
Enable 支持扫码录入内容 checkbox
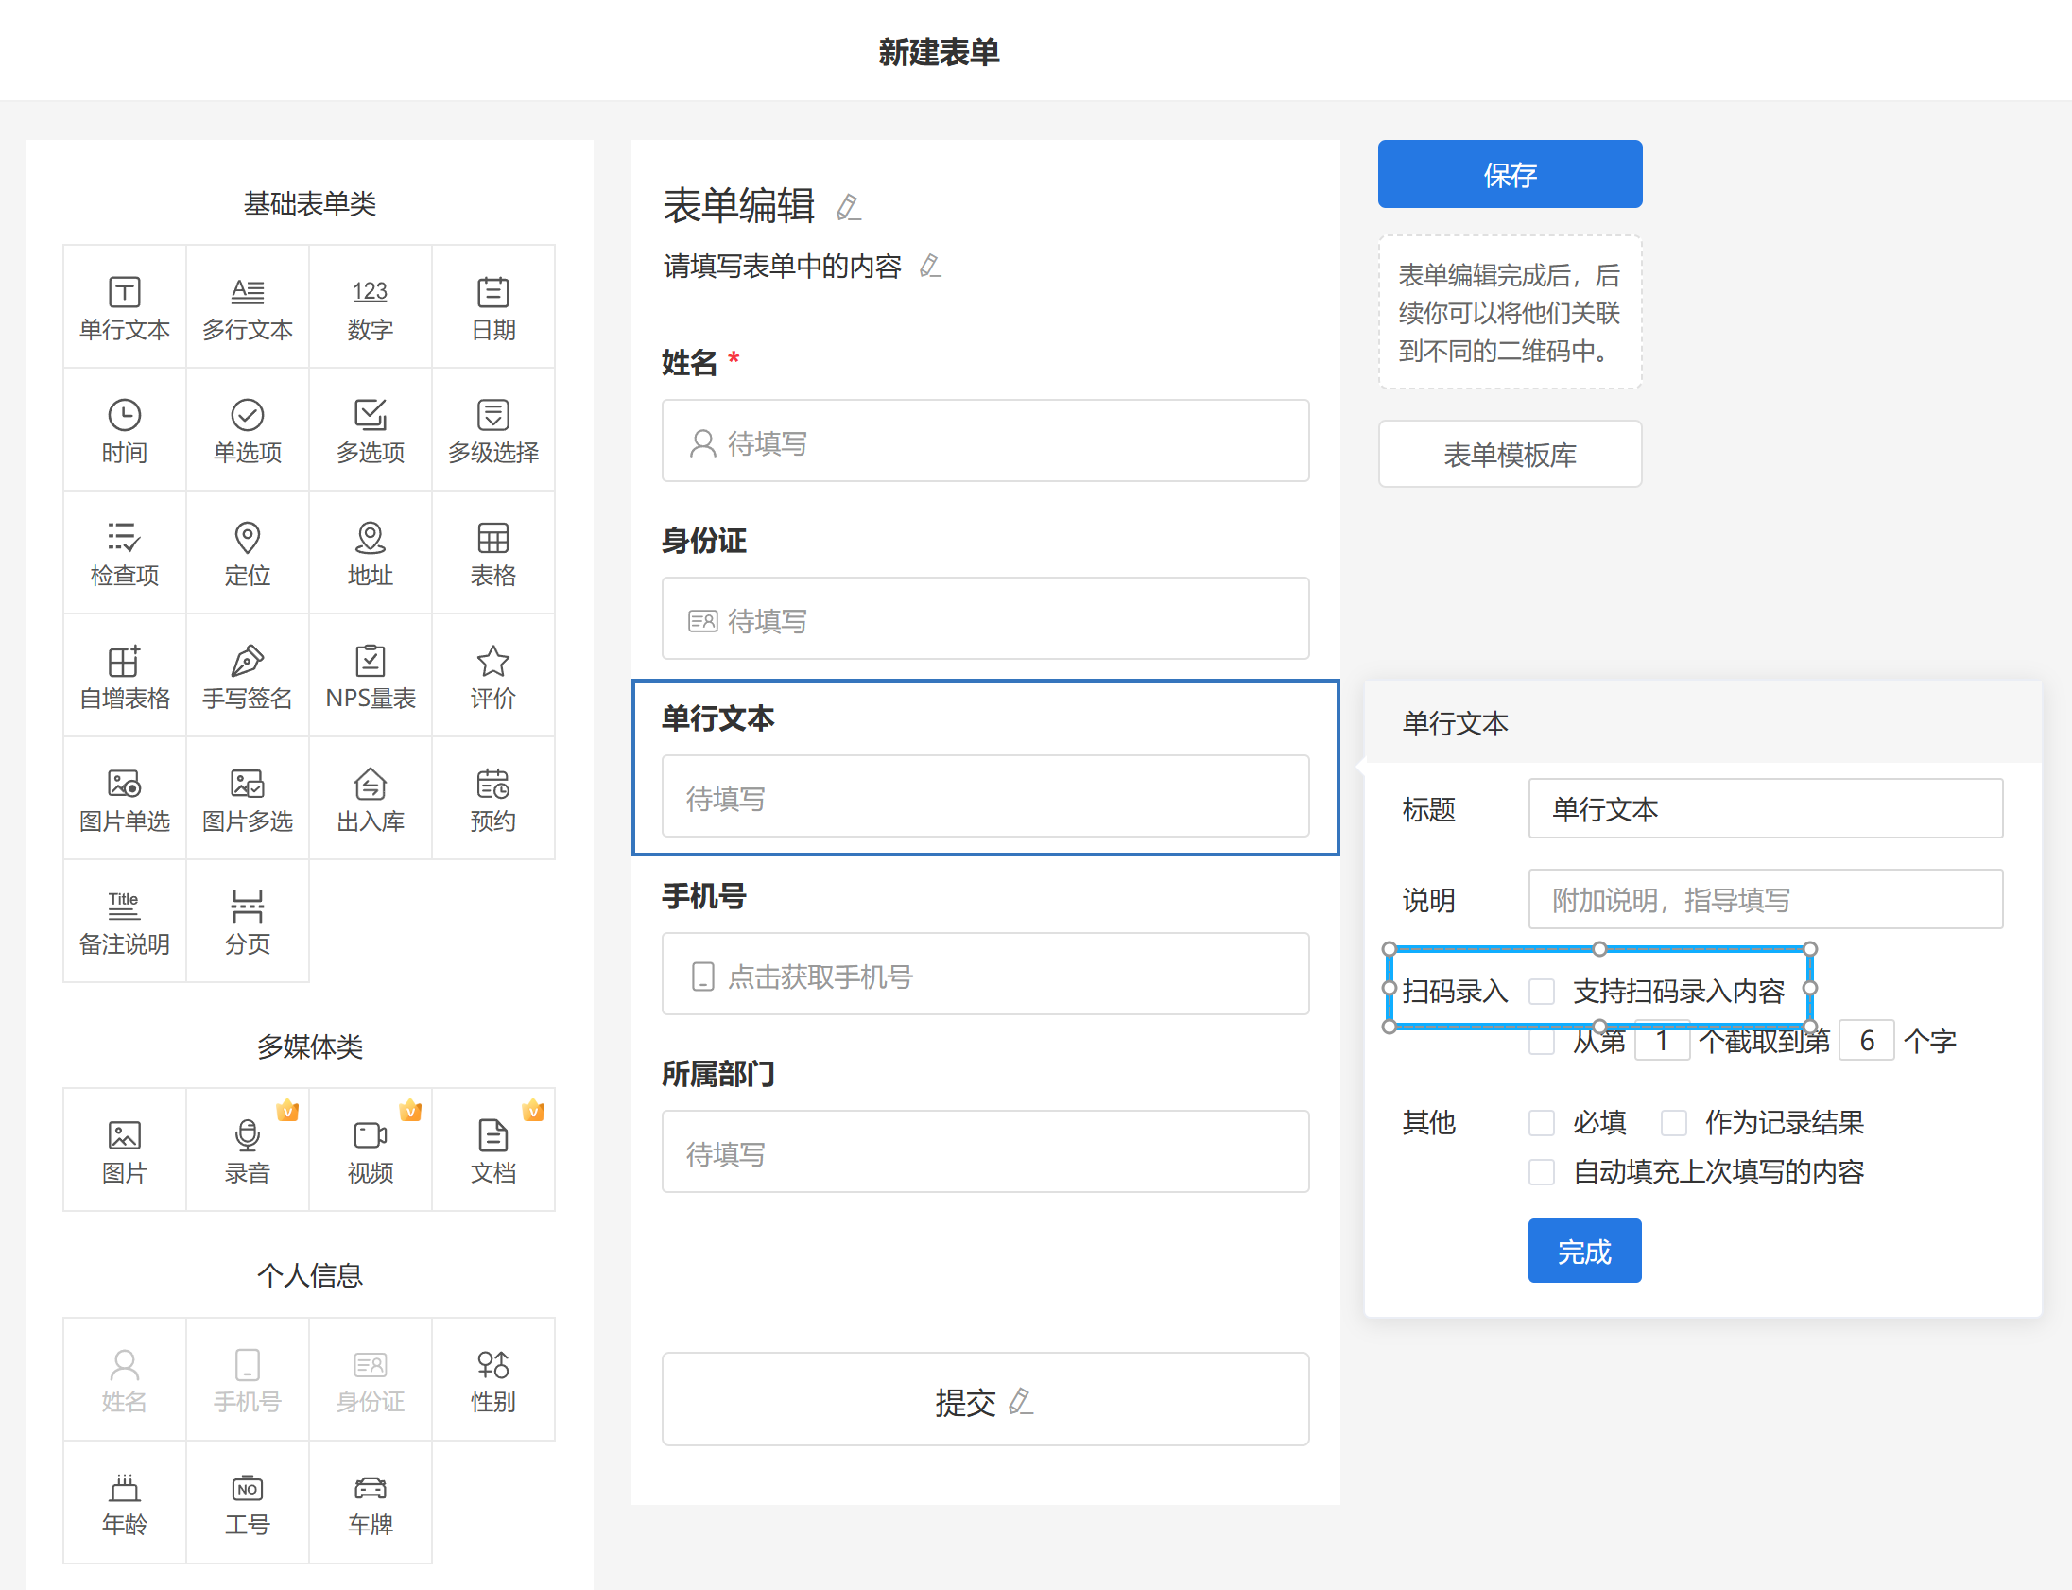point(1541,991)
